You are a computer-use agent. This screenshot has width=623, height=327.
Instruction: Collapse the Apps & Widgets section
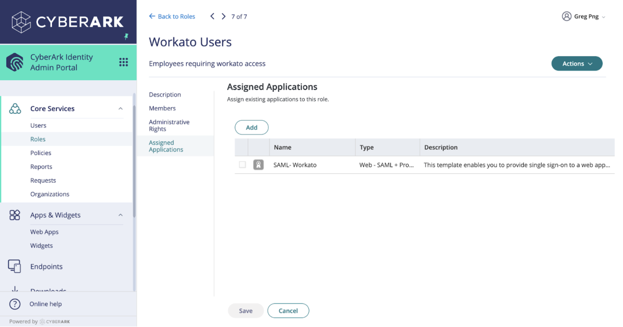(120, 215)
